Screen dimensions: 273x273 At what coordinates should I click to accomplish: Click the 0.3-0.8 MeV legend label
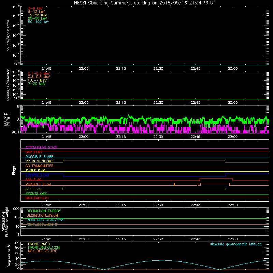(x=39, y=77)
